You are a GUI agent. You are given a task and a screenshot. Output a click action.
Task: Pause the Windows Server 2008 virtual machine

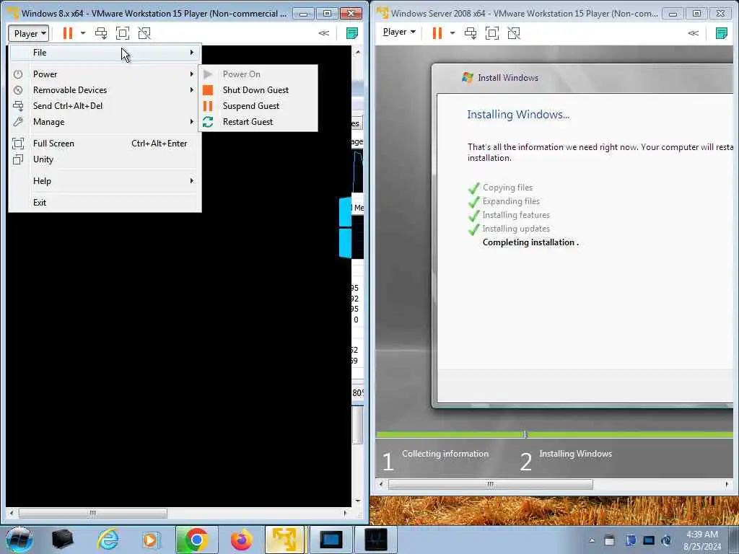437,32
